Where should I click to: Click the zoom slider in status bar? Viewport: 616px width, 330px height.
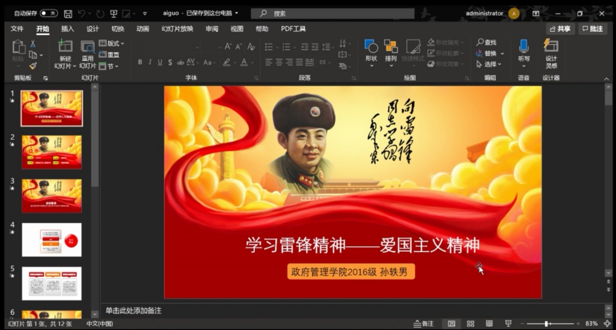click(x=549, y=324)
